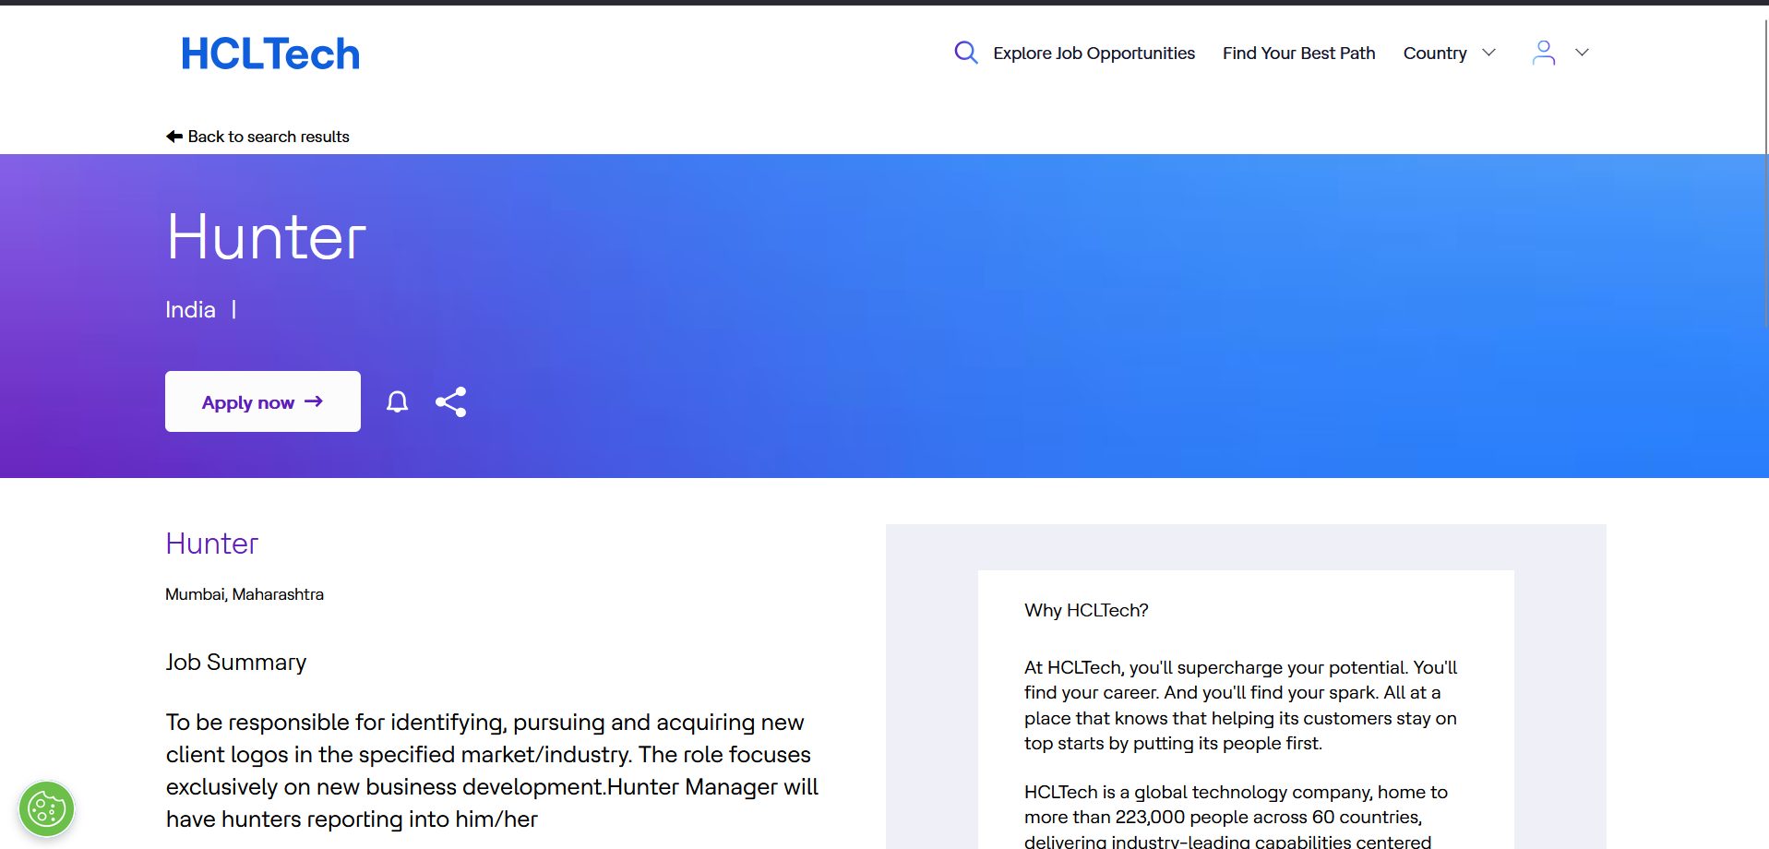Click the large Hunter banner title
Screen dimensions: 1769x849
tap(267, 237)
